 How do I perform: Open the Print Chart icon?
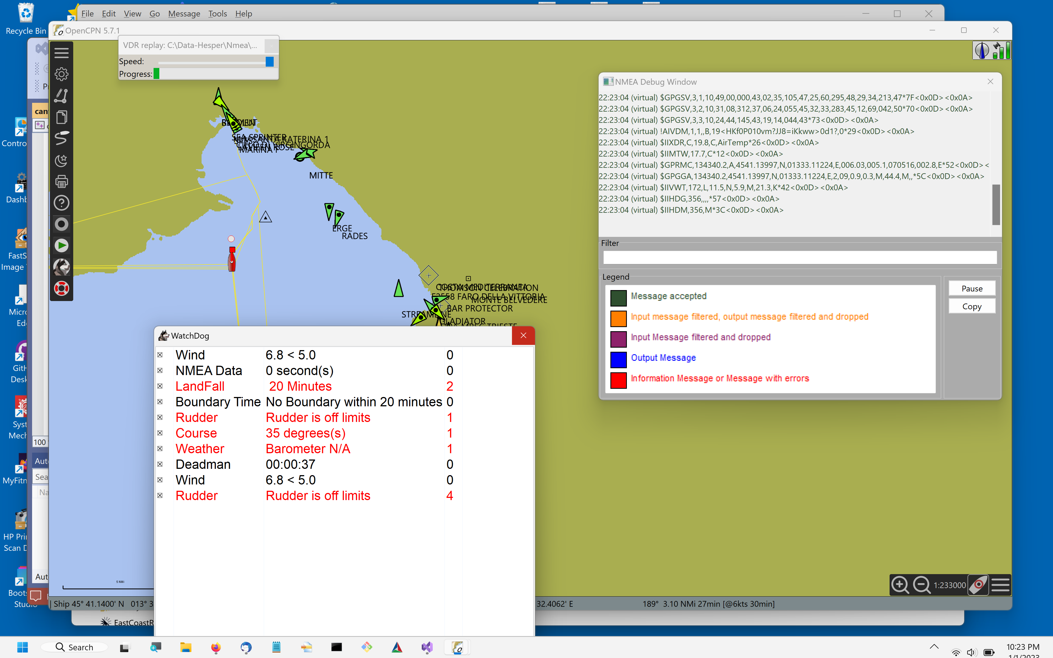click(61, 181)
